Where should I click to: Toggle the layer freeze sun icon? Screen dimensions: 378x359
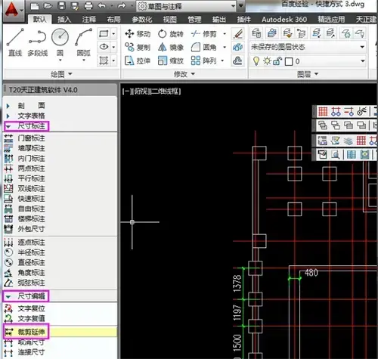click(x=267, y=61)
